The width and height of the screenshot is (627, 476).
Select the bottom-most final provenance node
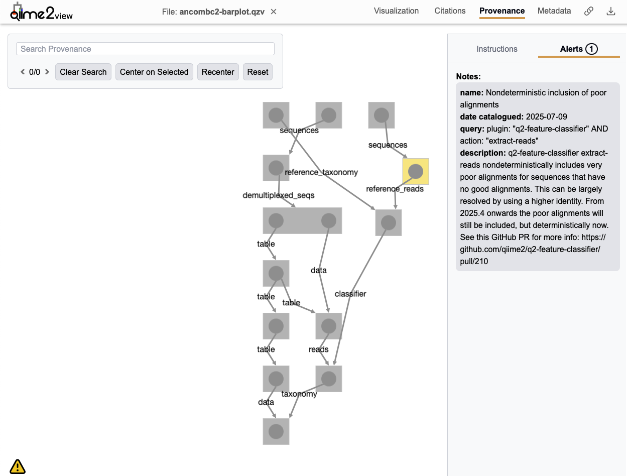coord(276,431)
